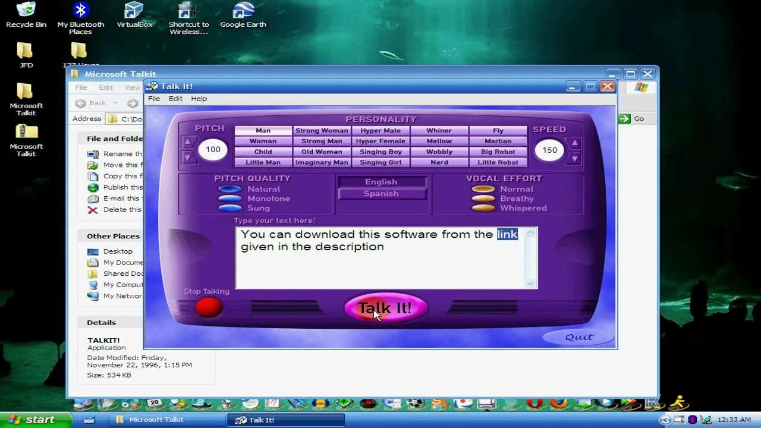
Task: Open File menu in Microsoft Talkit window
Action: tap(81, 87)
